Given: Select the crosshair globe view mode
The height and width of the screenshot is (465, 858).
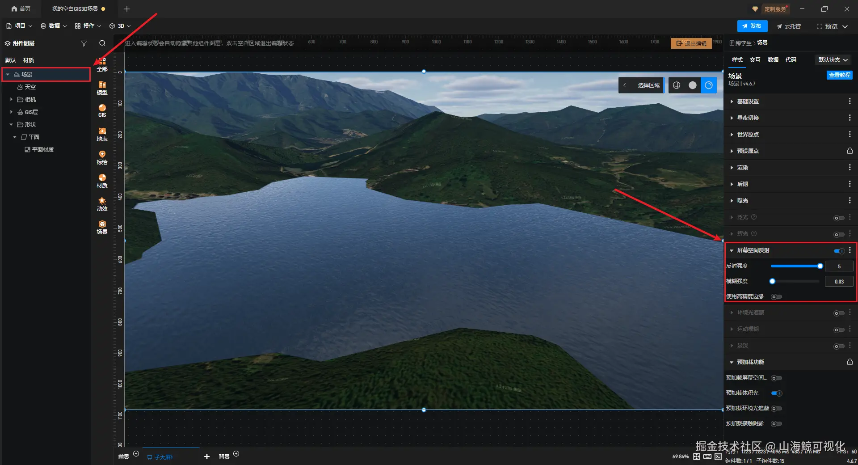Looking at the screenshot, I should click(677, 85).
